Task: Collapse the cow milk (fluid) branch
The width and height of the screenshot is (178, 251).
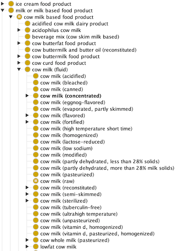Action: click(x=19, y=69)
